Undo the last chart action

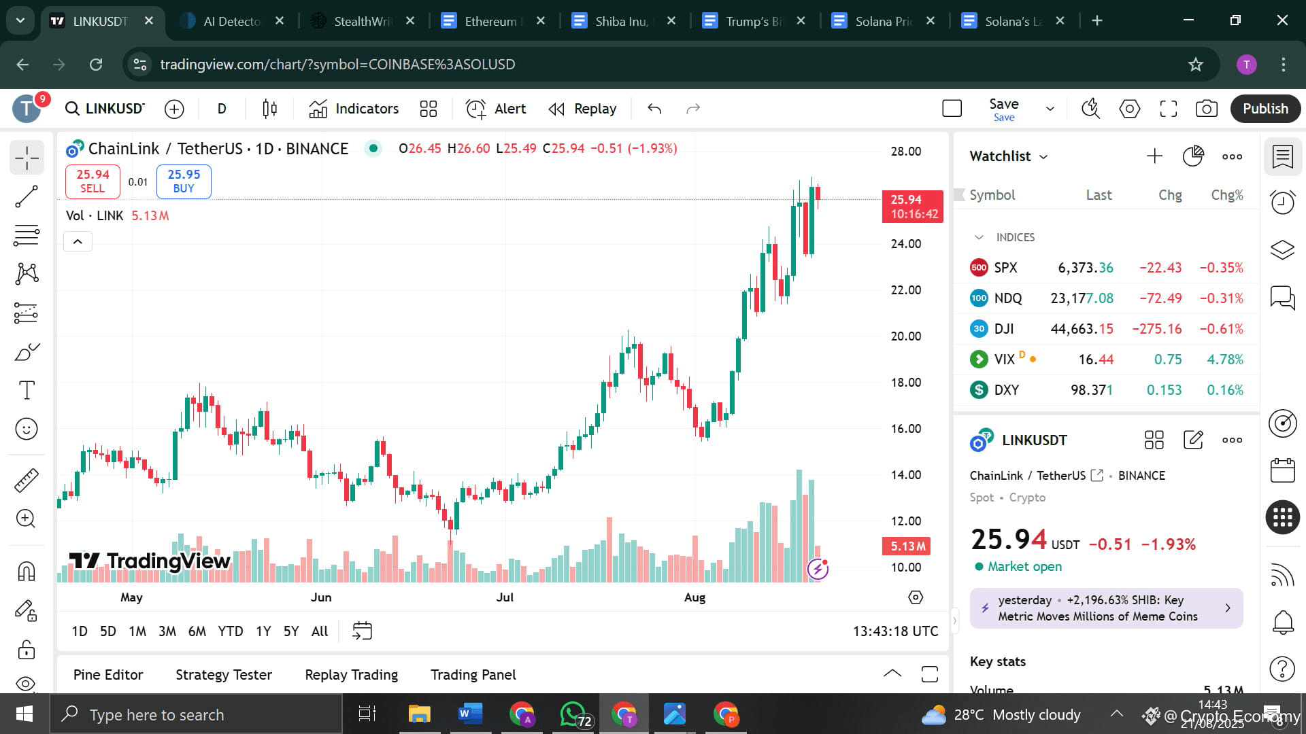(x=654, y=109)
